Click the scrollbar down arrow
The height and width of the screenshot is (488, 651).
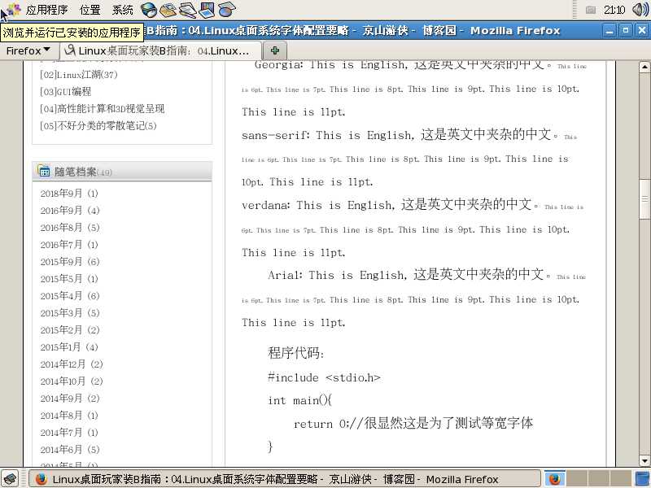click(x=644, y=460)
